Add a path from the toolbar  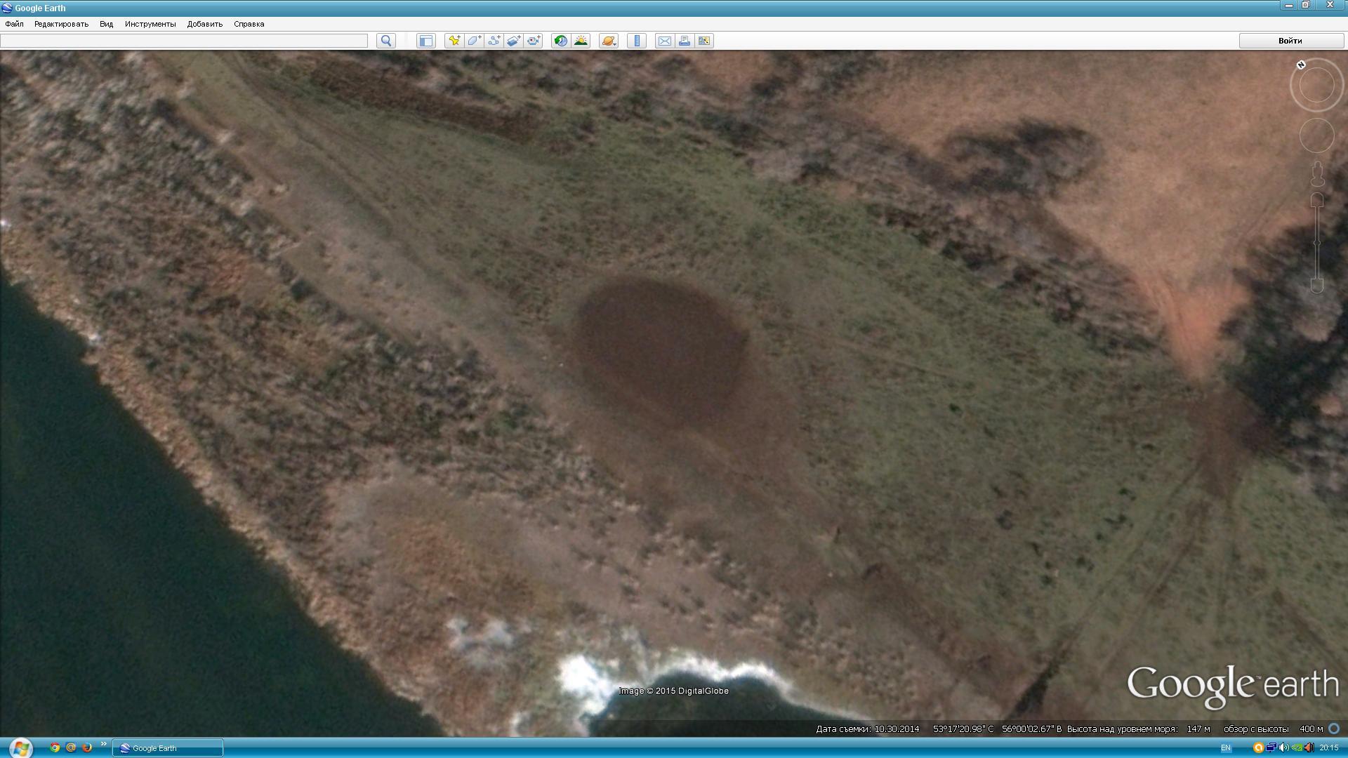494,41
